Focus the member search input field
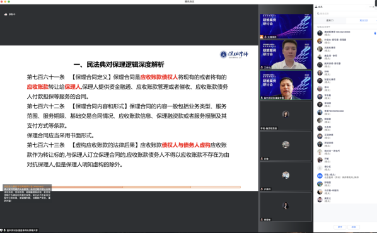Viewport: 377px width, 233px height. pyautogui.click(x=345, y=14)
